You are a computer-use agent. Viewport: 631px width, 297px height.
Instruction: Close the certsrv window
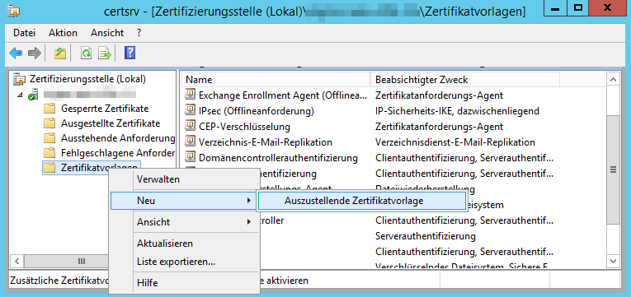point(609,9)
